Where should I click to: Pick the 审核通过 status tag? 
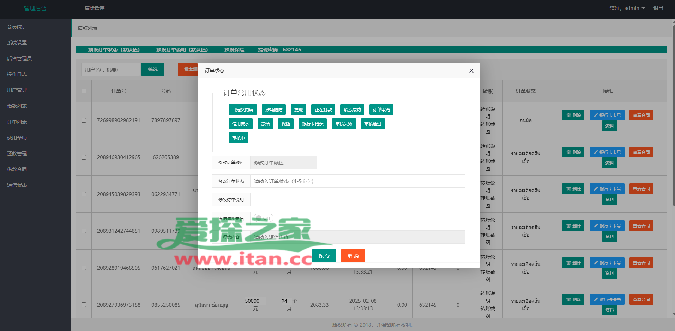tap(373, 124)
